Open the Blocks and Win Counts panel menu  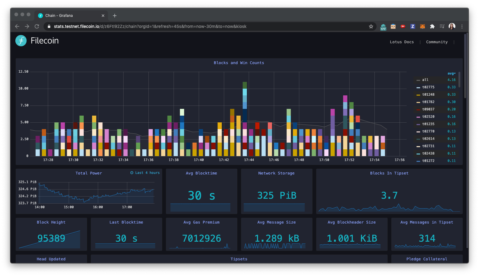pyautogui.click(x=239, y=63)
